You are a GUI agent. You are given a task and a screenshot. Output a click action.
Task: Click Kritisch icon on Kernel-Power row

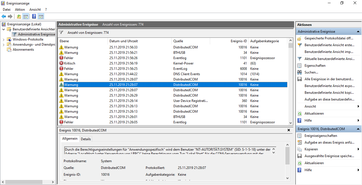pos(61,63)
